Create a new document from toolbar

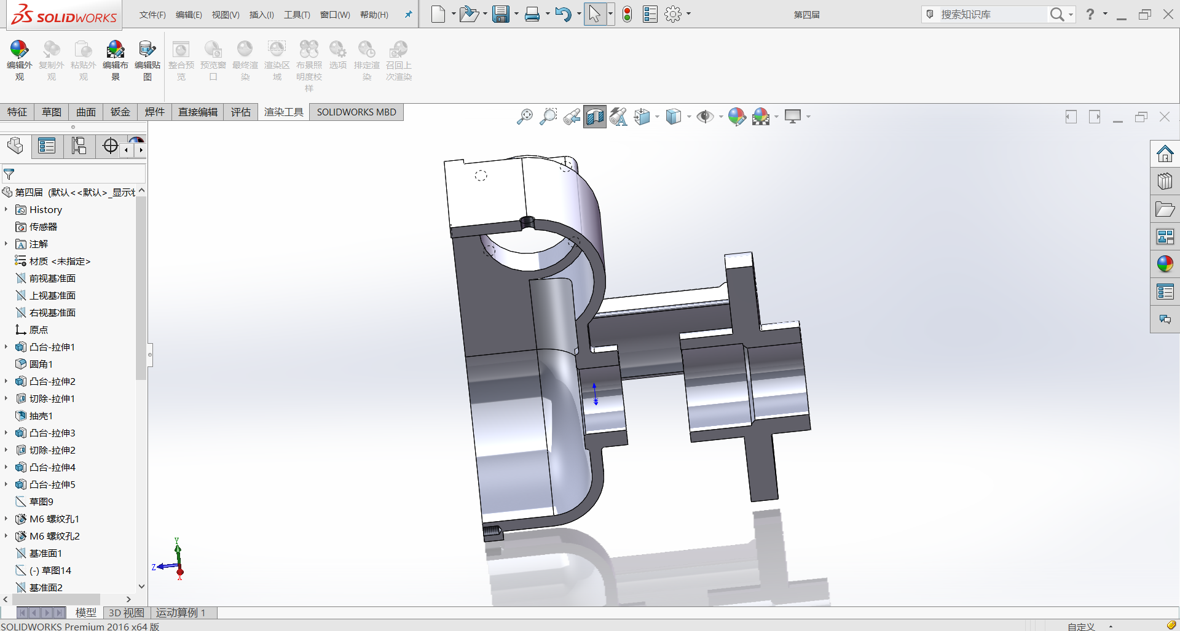pos(438,14)
